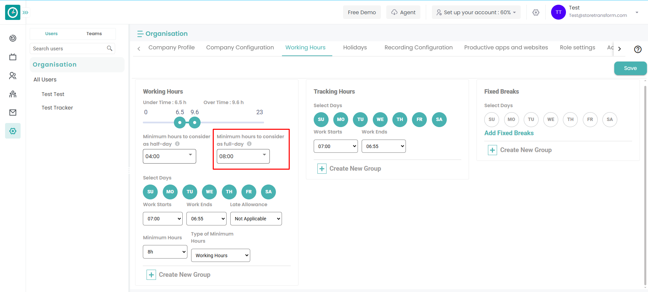648x292 pixels.
Task: Open the TV screen icon in sidebar
Action: point(13,57)
